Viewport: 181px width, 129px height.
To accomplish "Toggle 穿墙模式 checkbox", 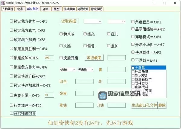I will click(133, 37).
